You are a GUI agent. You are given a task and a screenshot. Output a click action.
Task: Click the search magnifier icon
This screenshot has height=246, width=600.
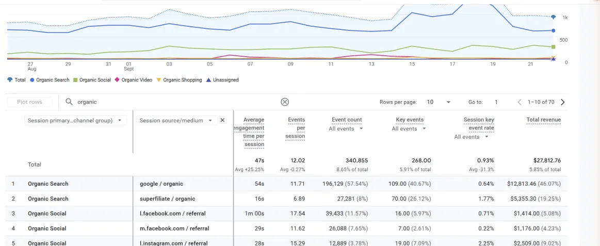click(x=69, y=102)
